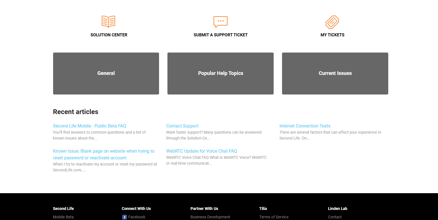
Task: Click the Contact link under Linden Lab
Action: coord(335,217)
